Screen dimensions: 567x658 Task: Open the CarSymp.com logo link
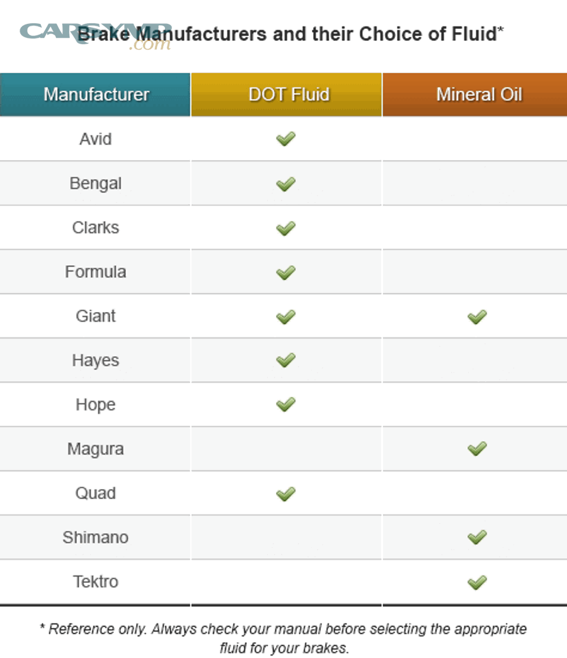pyautogui.click(x=94, y=36)
